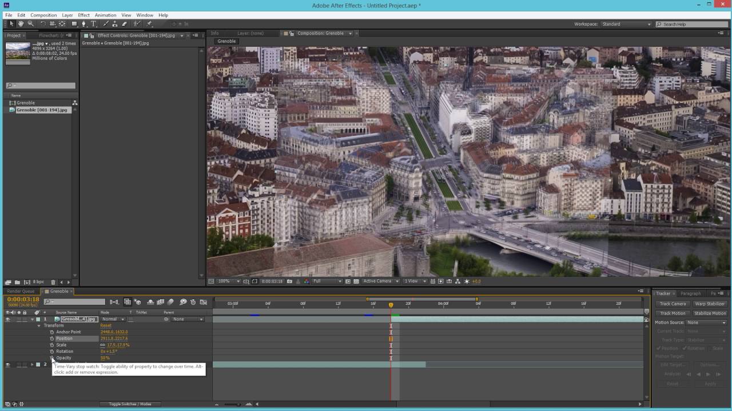
Task: Click the Track Motion button
Action: 673,313
